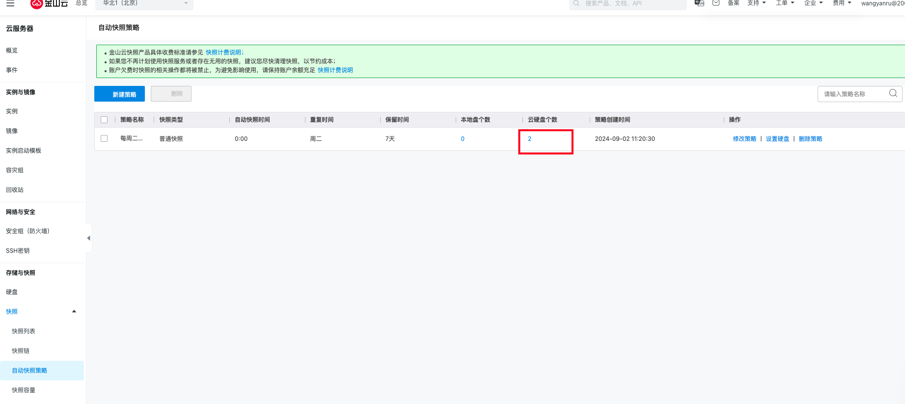Viewport: 905px width, 404px height.
Task: Click the 修改策略 link
Action: point(744,139)
